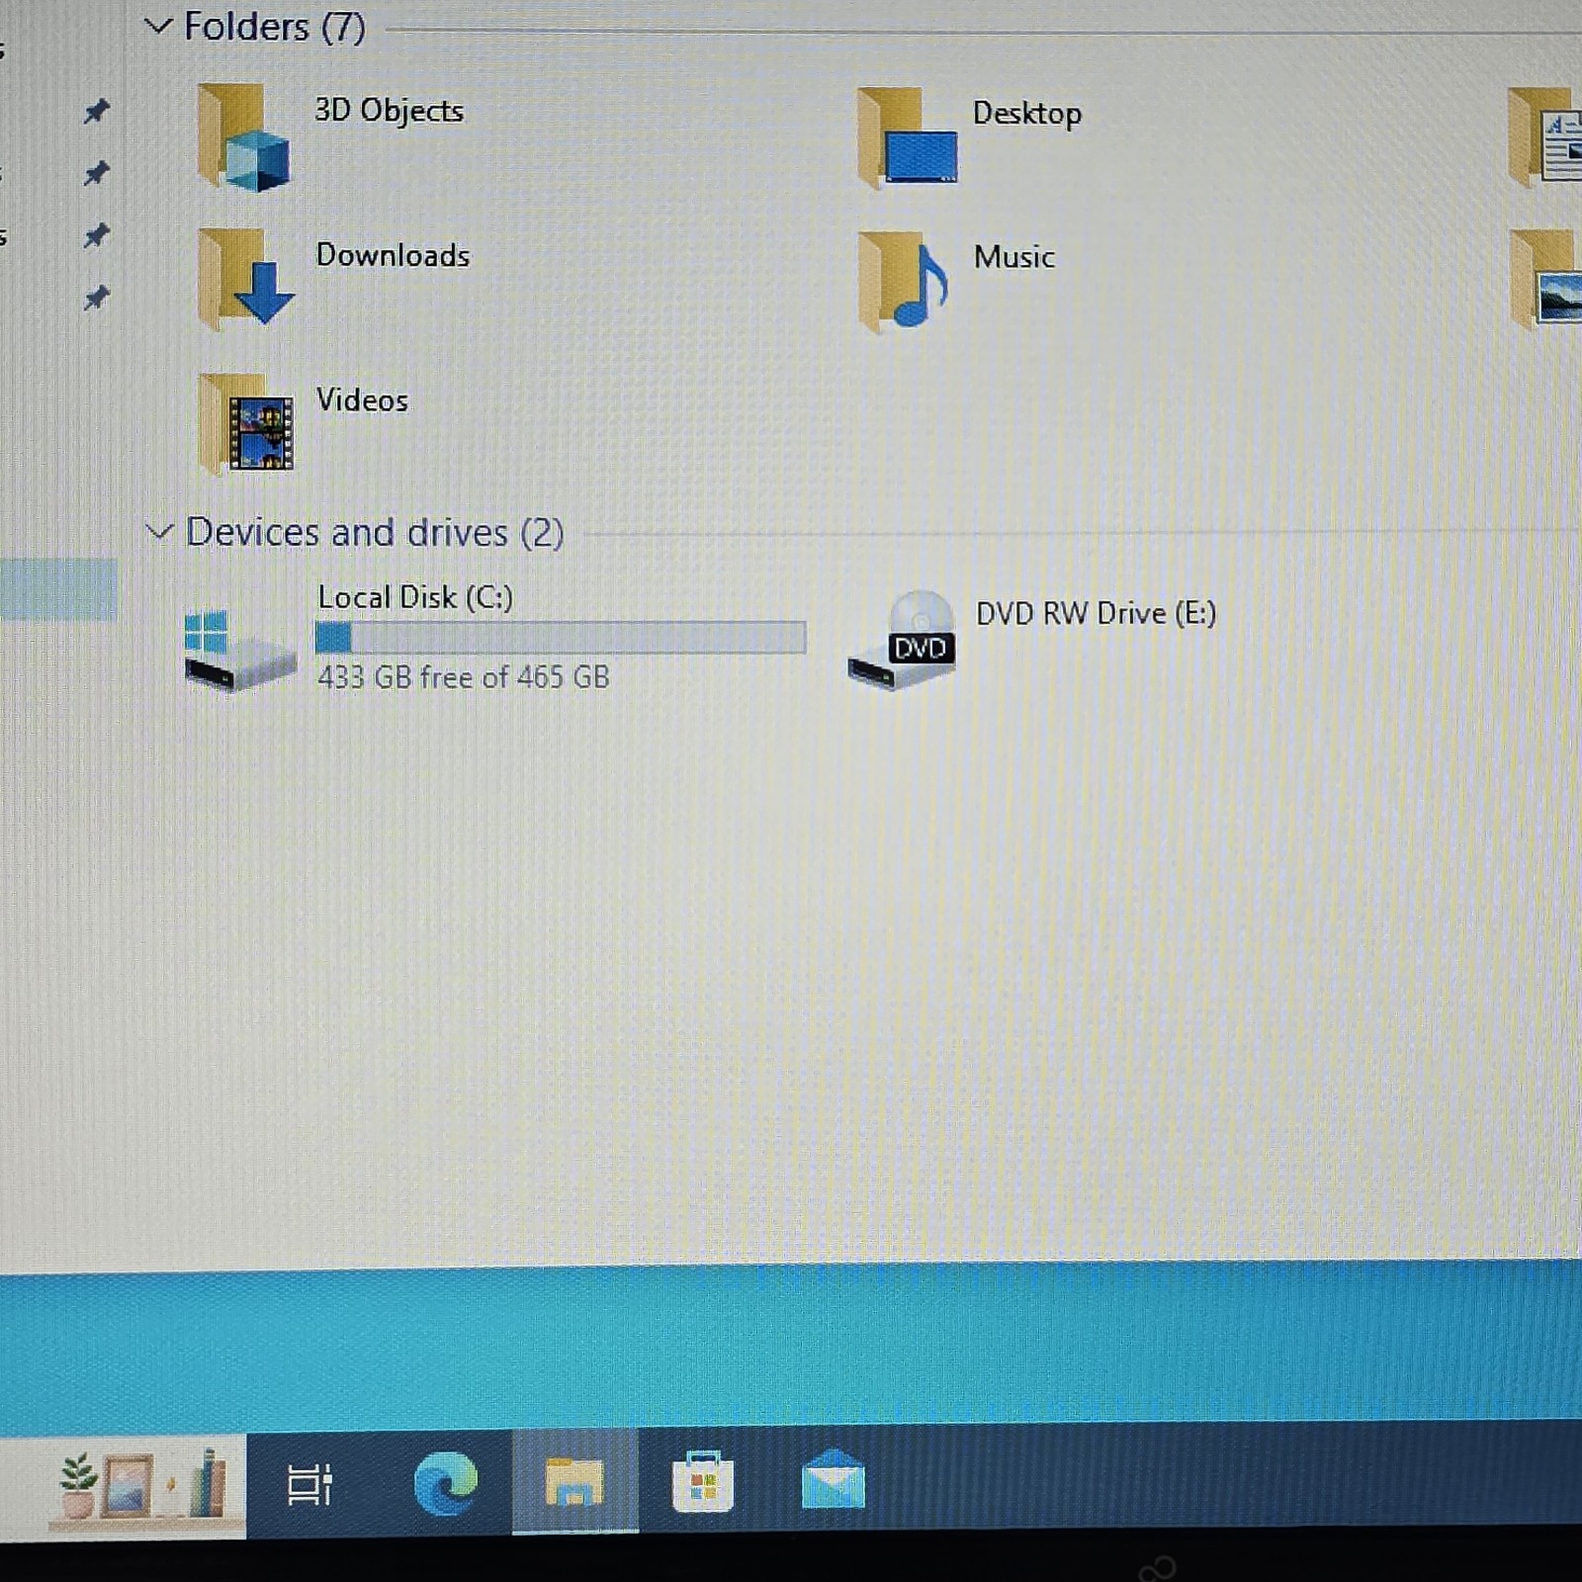Open the Downloads folder icon
Screen dimensions: 1582x1582
pos(245,279)
